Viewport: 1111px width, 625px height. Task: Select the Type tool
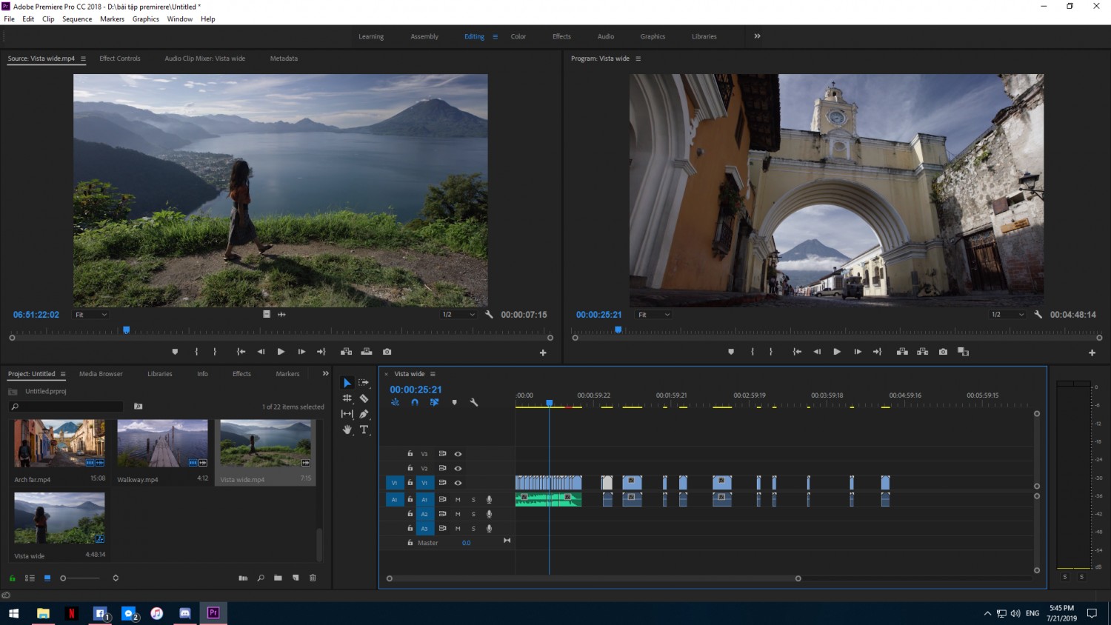click(x=364, y=430)
